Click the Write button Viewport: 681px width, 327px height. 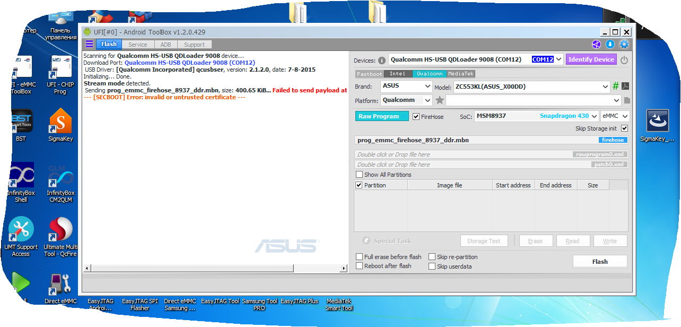click(610, 241)
